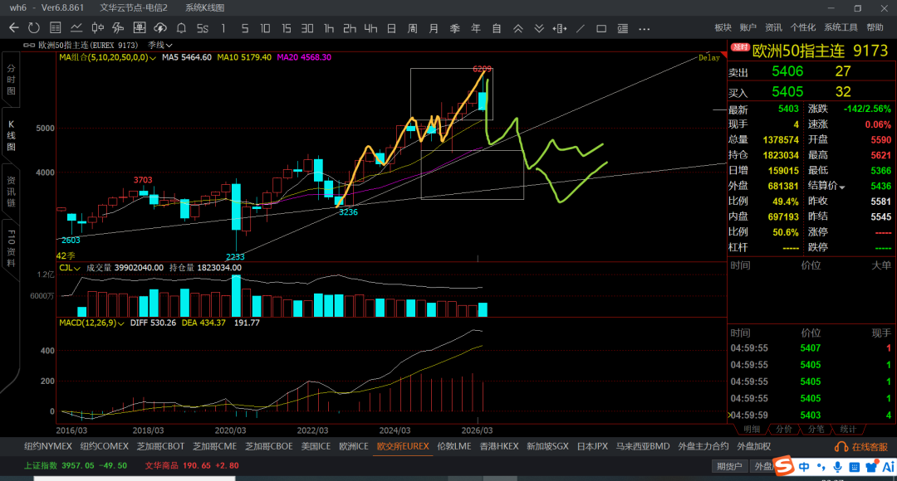This screenshot has height=481, width=897.
Task: Open the price alert bell icon
Action: [x=181, y=28]
